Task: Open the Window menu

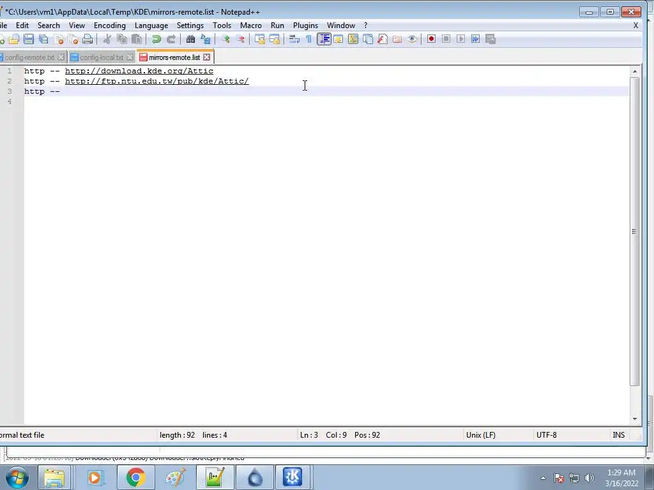Action: 341,26
